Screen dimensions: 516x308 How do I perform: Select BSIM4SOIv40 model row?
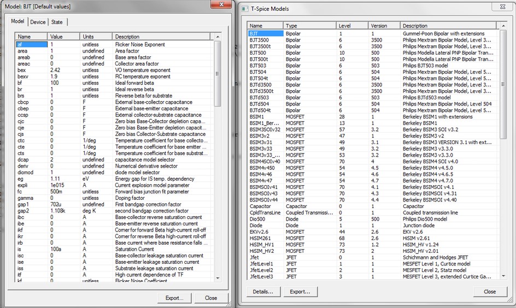[x=373, y=162]
